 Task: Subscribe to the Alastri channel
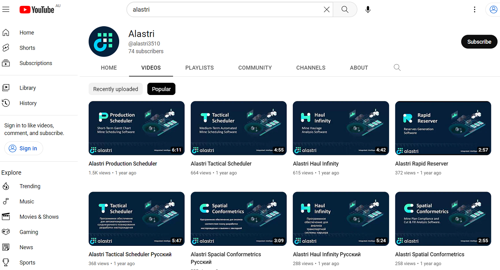click(x=479, y=42)
